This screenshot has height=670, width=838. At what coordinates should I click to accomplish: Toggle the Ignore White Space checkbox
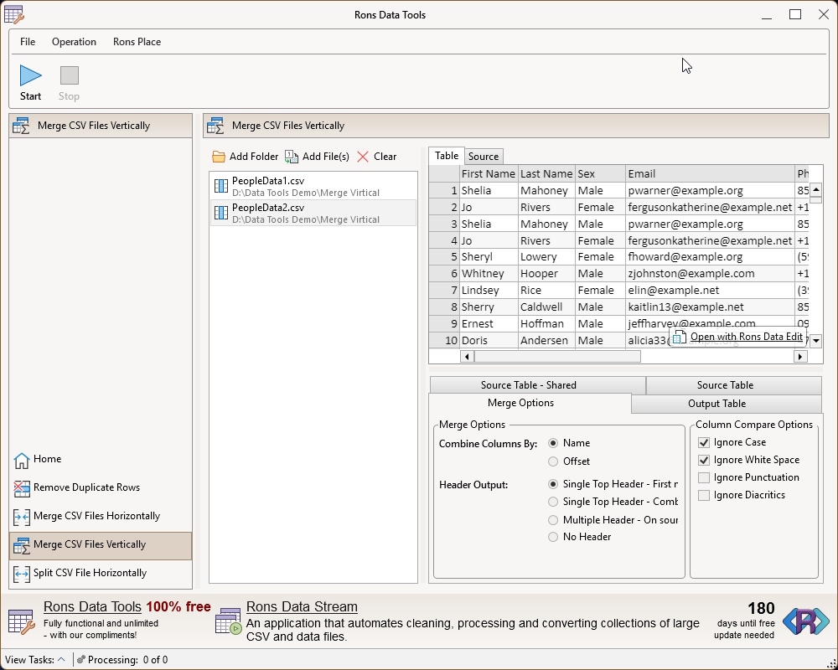point(704,460)
